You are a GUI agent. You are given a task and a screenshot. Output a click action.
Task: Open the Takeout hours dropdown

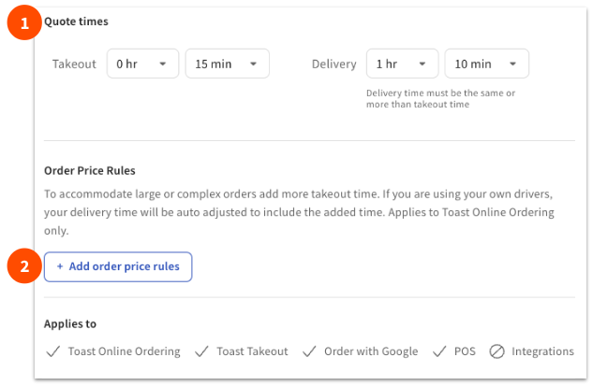[x=141, y=64]
